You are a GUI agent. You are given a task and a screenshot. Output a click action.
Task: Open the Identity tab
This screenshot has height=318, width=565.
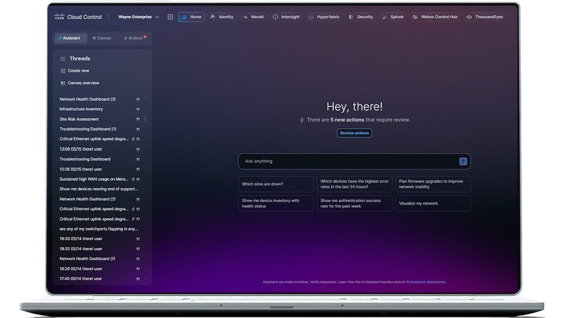click(222, 17)
